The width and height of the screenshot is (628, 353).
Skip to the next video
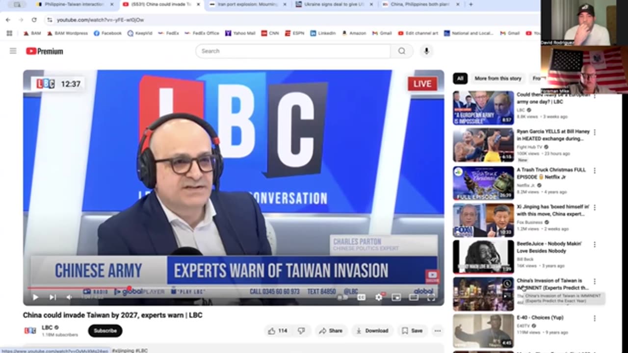coord(52,297)
